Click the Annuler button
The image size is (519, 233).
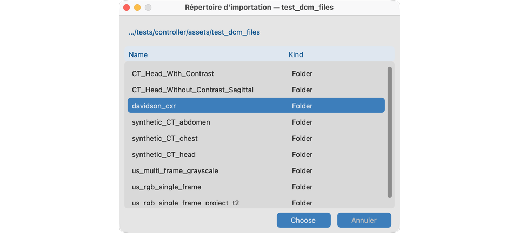point(364,220)
